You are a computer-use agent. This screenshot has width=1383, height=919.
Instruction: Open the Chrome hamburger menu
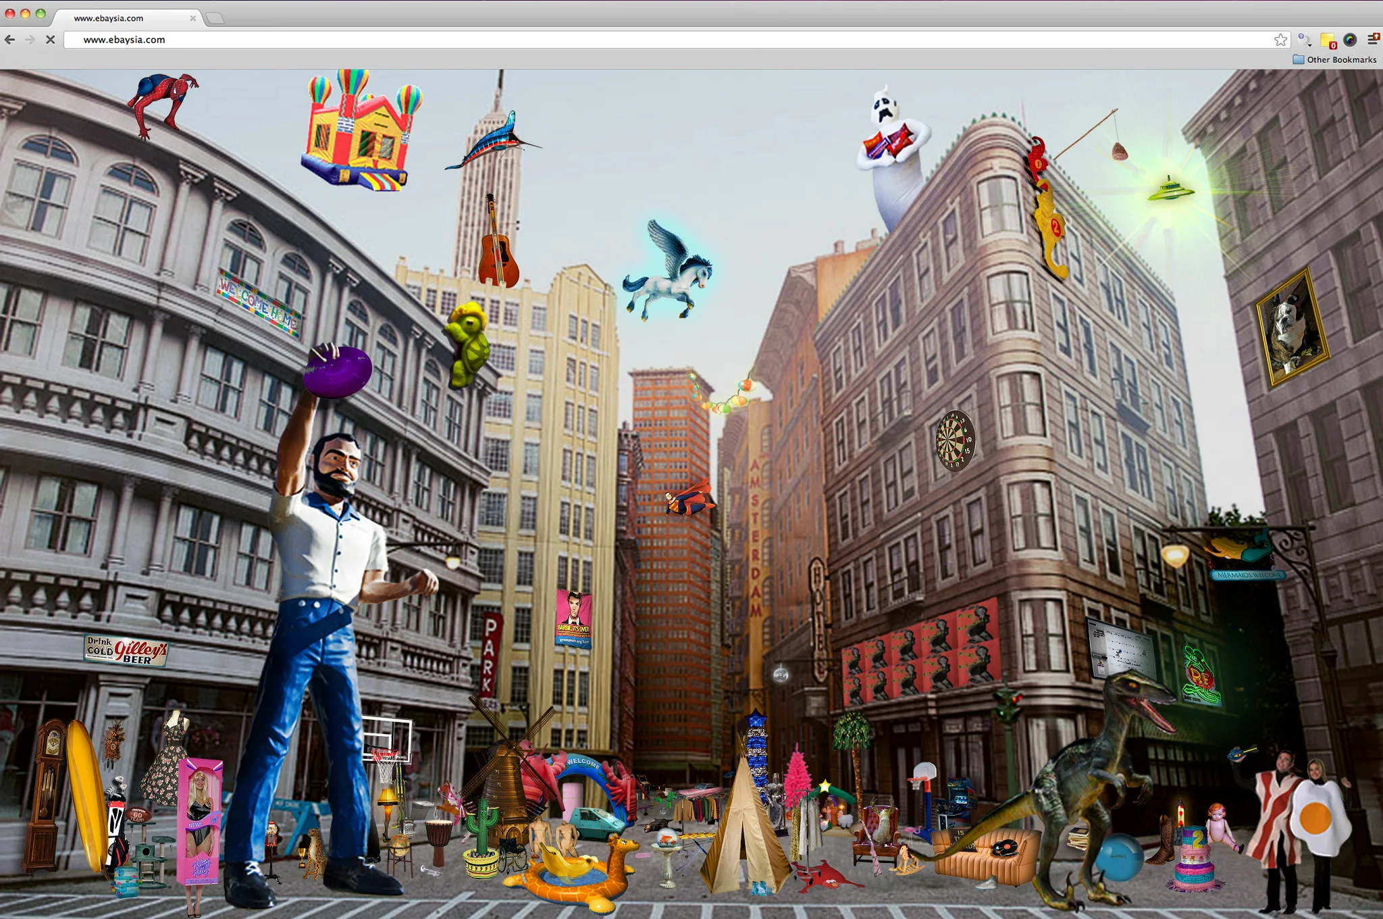tap(1373, 40)
